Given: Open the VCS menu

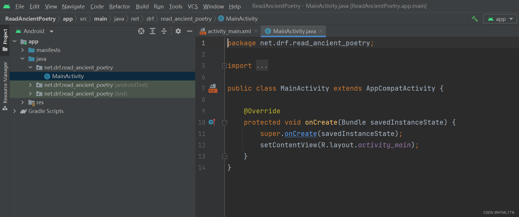Looking at the screenshot, I should pyautogui.click(x=193, y=6).
